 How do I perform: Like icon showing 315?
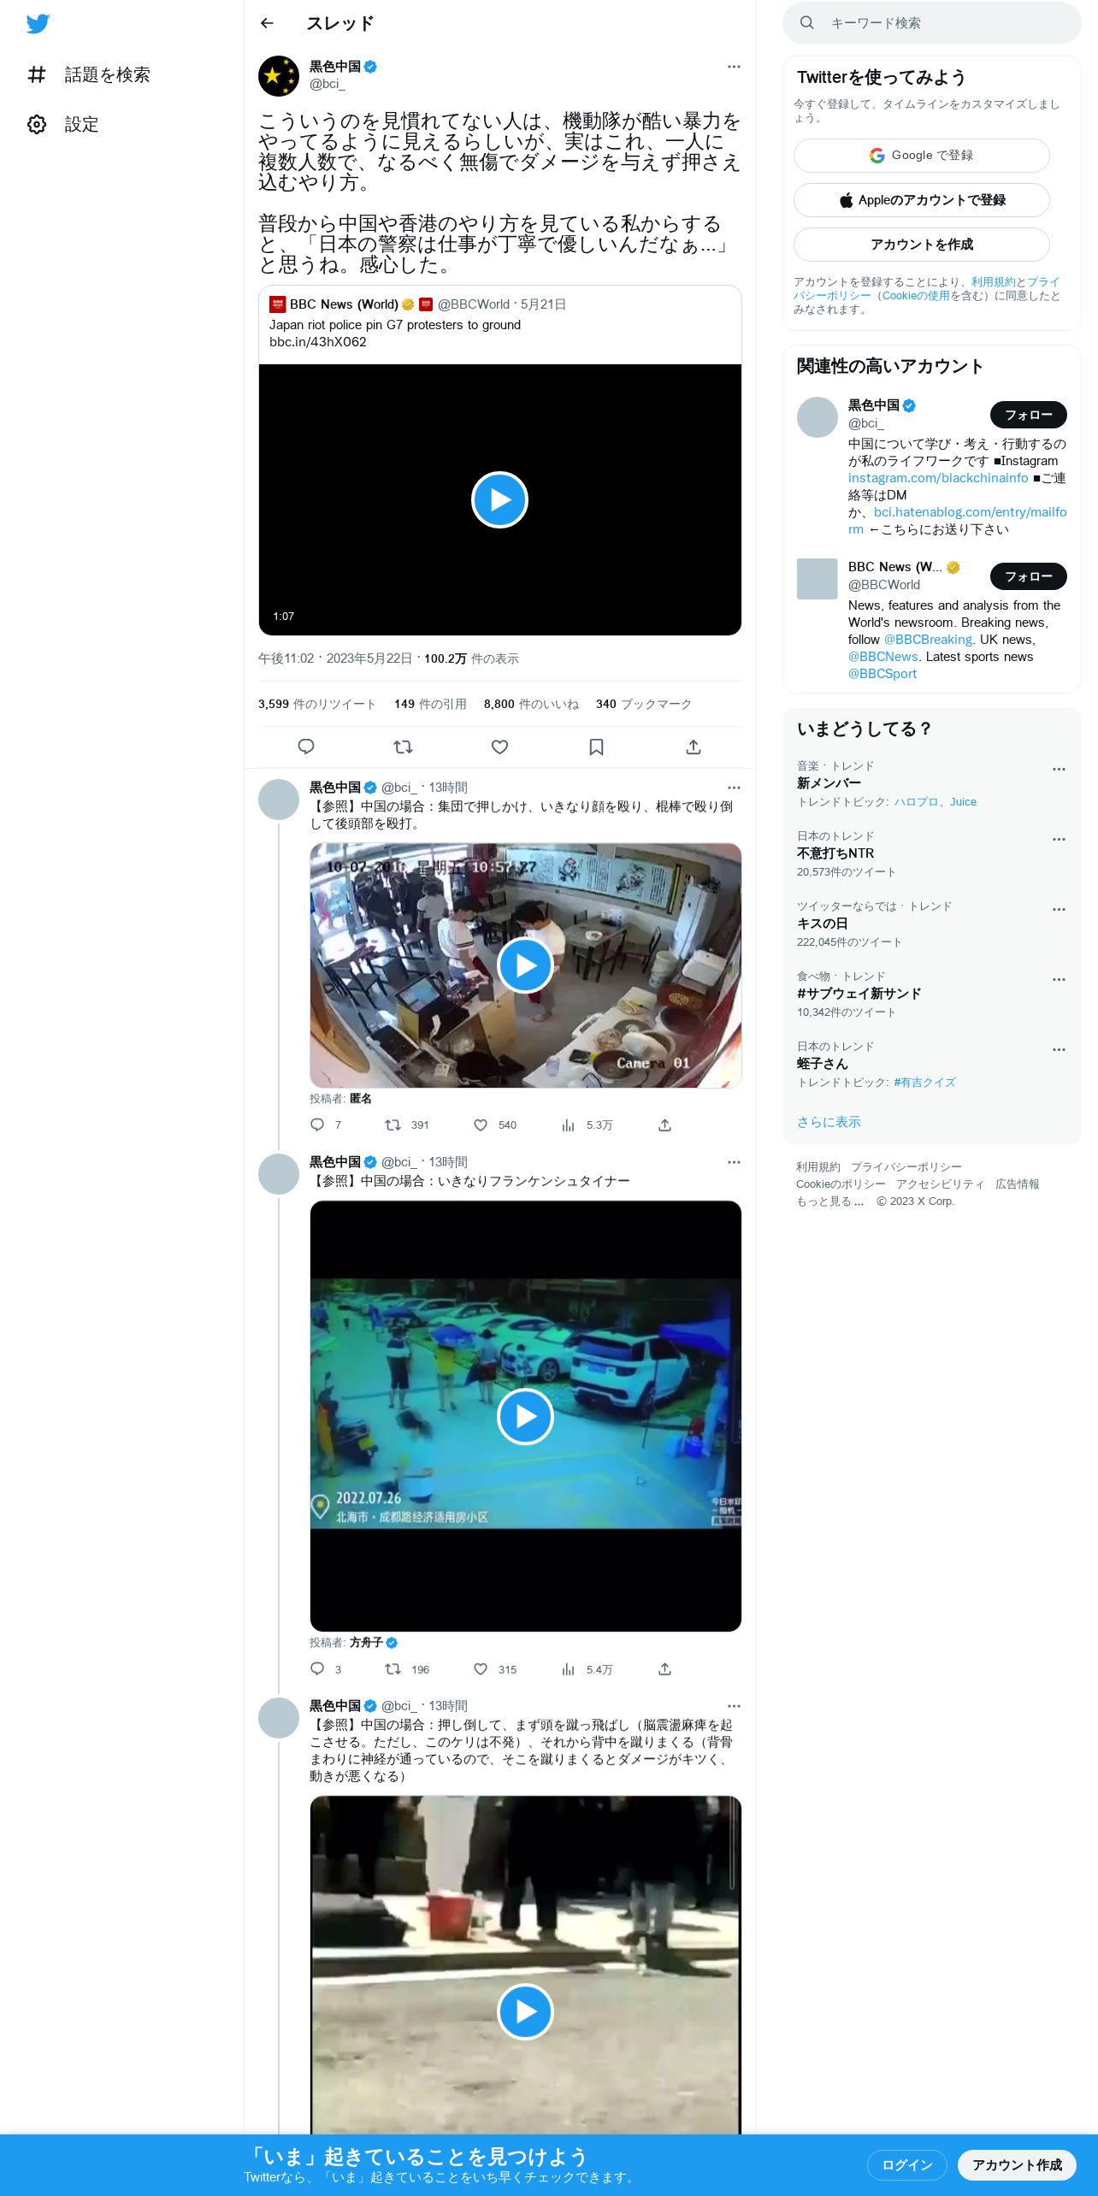(x=481, y=1668)
